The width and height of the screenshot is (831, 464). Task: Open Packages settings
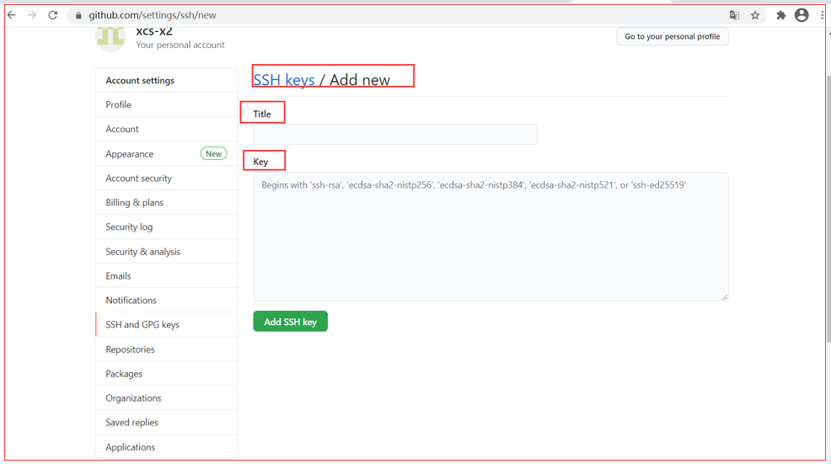166,374
